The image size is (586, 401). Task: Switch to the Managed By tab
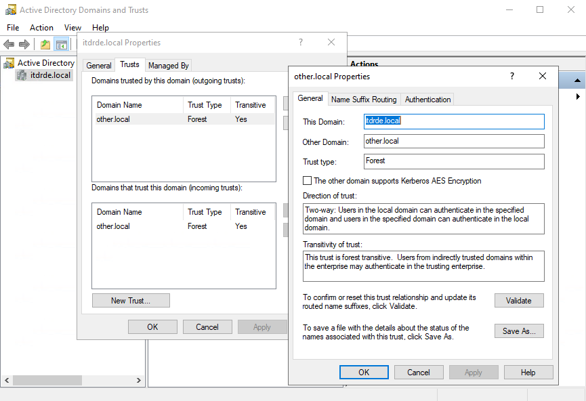click(168, 66)
